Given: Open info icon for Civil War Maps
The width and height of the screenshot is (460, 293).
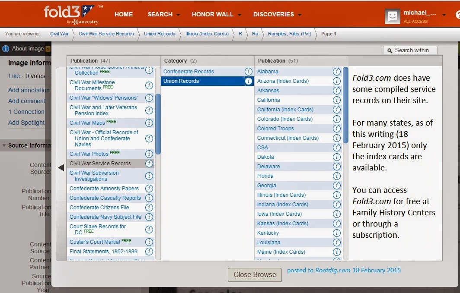Looking at the screenshot, I should tap(149, 123).
